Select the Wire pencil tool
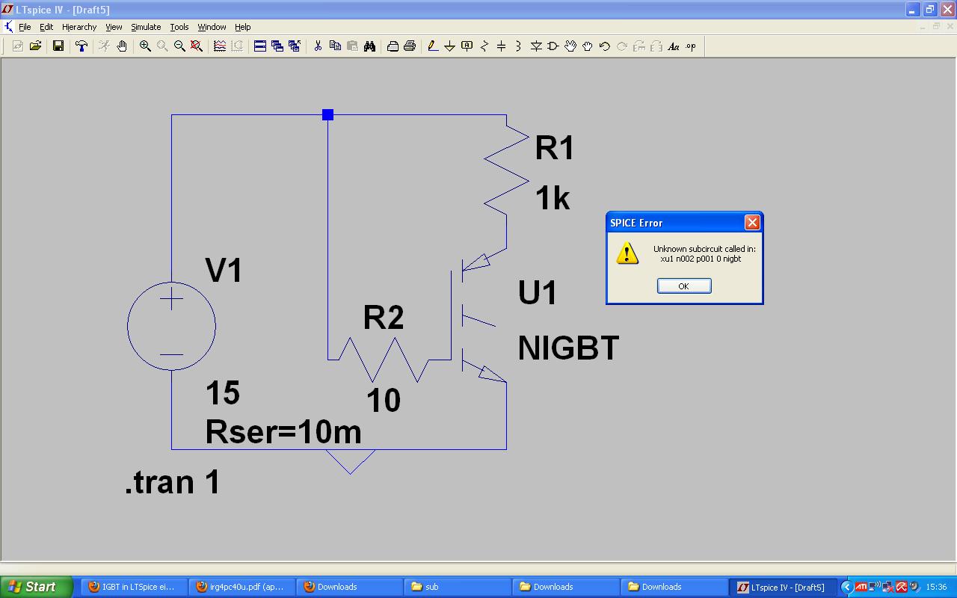Viewport: 957px width, 598px height. pos(432,46)
